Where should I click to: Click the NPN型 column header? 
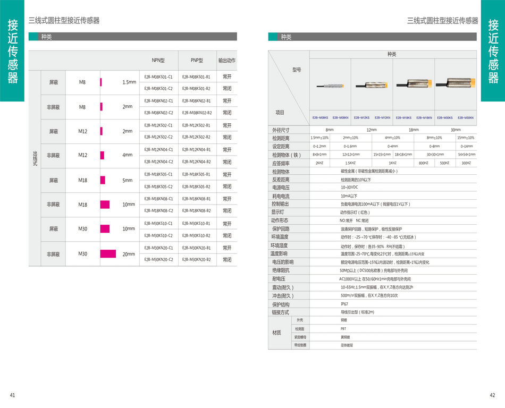158,61
